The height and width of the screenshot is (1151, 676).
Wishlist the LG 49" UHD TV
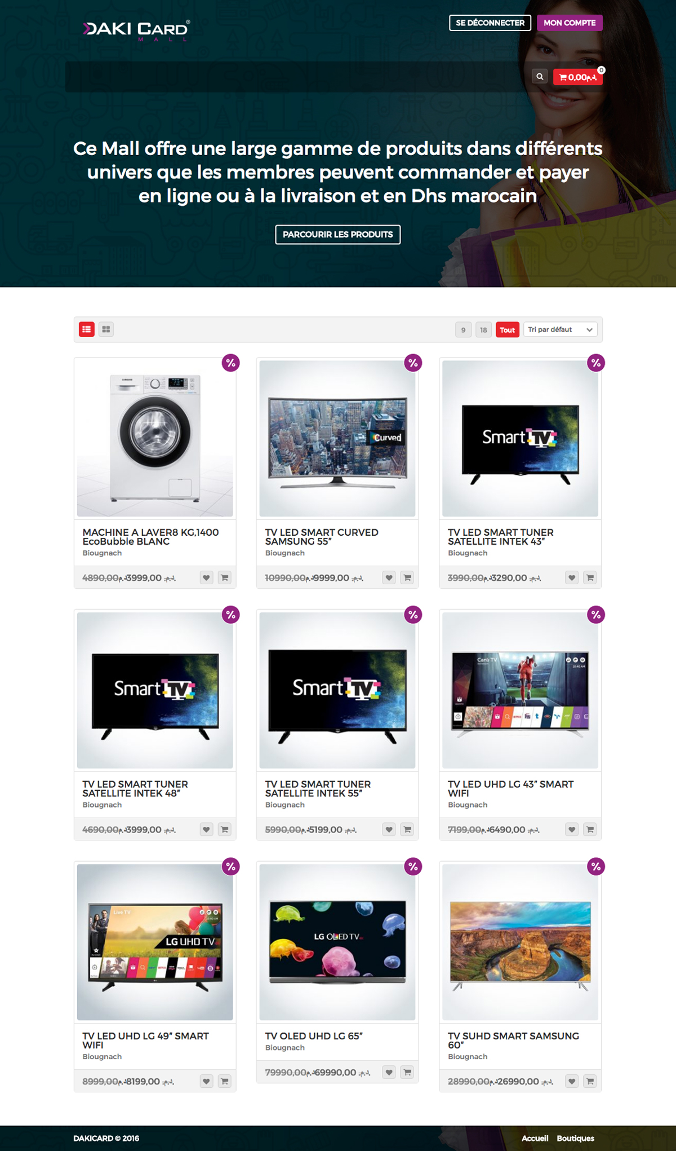point(206,1082)
